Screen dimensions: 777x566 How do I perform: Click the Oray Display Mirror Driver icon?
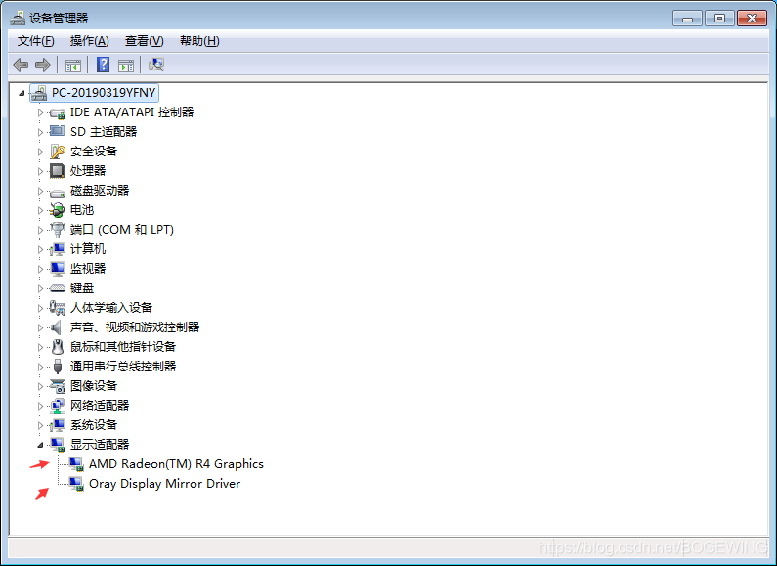pyautogui.click(x=76, y=484)
